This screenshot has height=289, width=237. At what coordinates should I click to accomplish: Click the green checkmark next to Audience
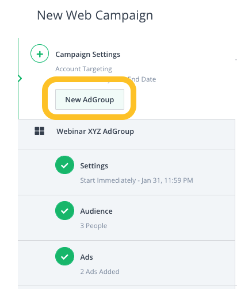tap(64, 210)
